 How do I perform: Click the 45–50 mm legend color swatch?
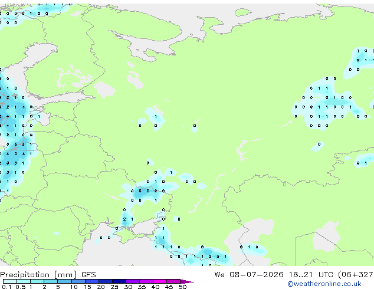point(173,281)
